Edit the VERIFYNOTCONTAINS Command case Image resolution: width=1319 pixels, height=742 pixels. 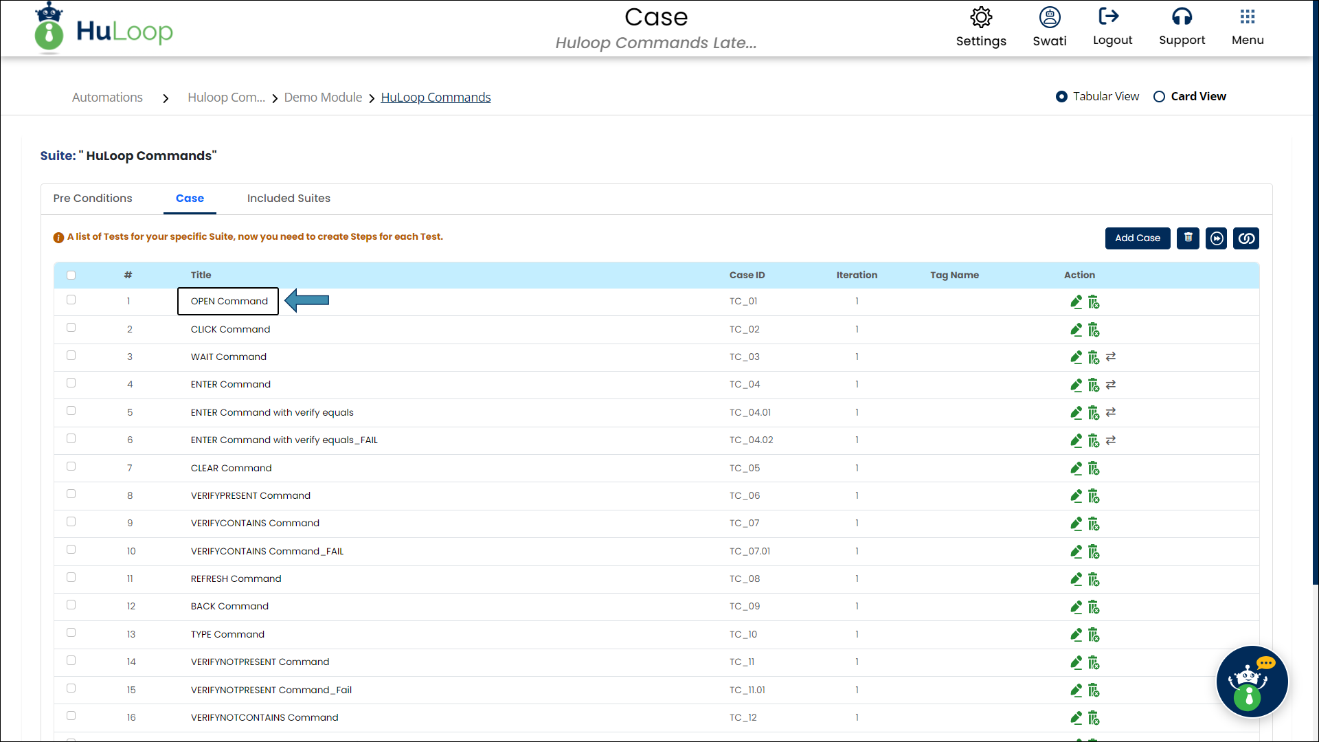(x=1076, y=718)
